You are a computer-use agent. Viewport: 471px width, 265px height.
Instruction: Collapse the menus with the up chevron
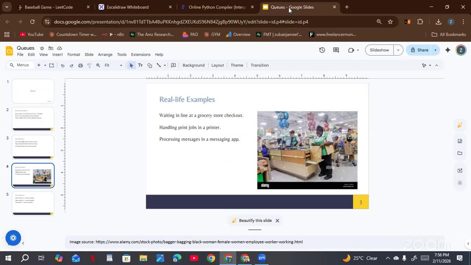click(436, 66)
